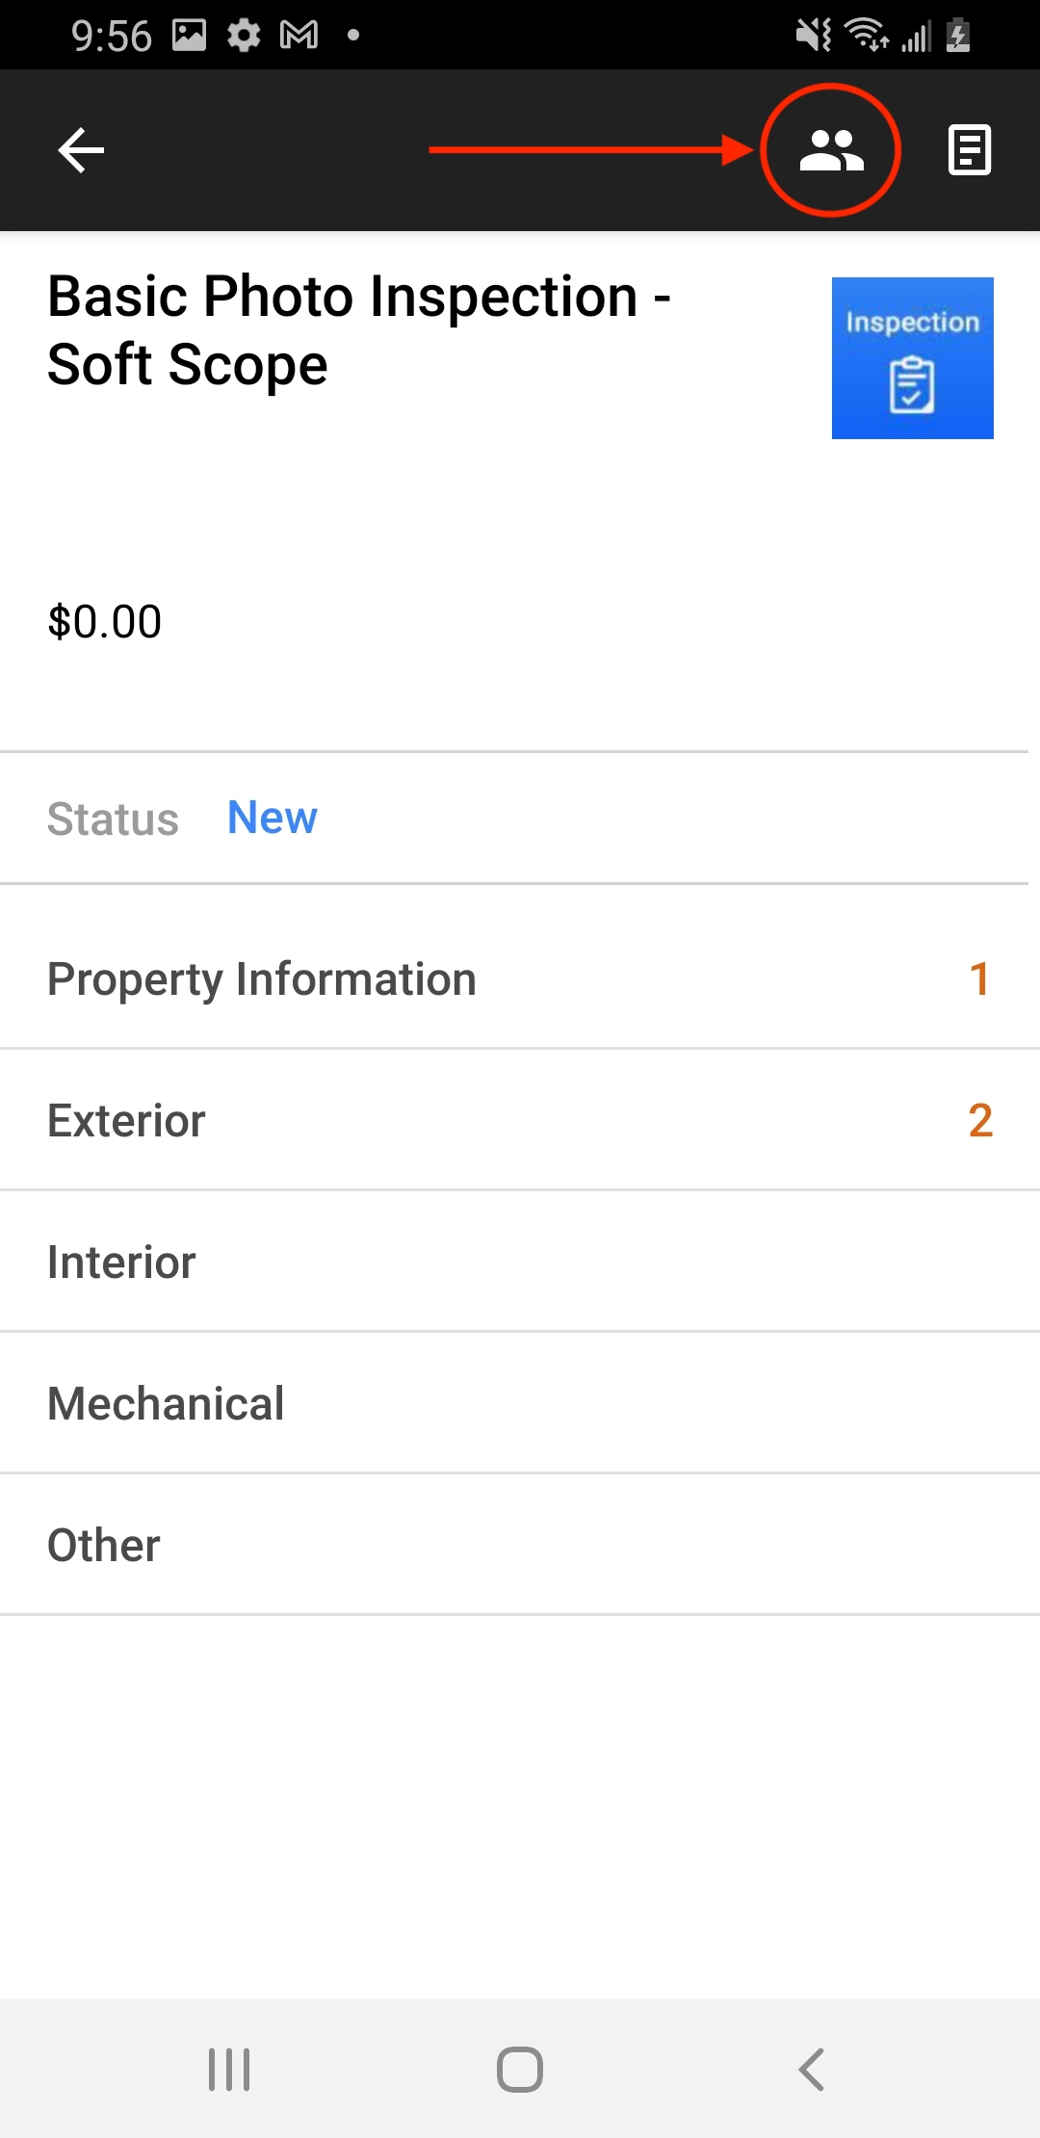This screenshot has width=1040, height=2138.
Task: Open the Interior section
Action: (x=520, y=1262)
